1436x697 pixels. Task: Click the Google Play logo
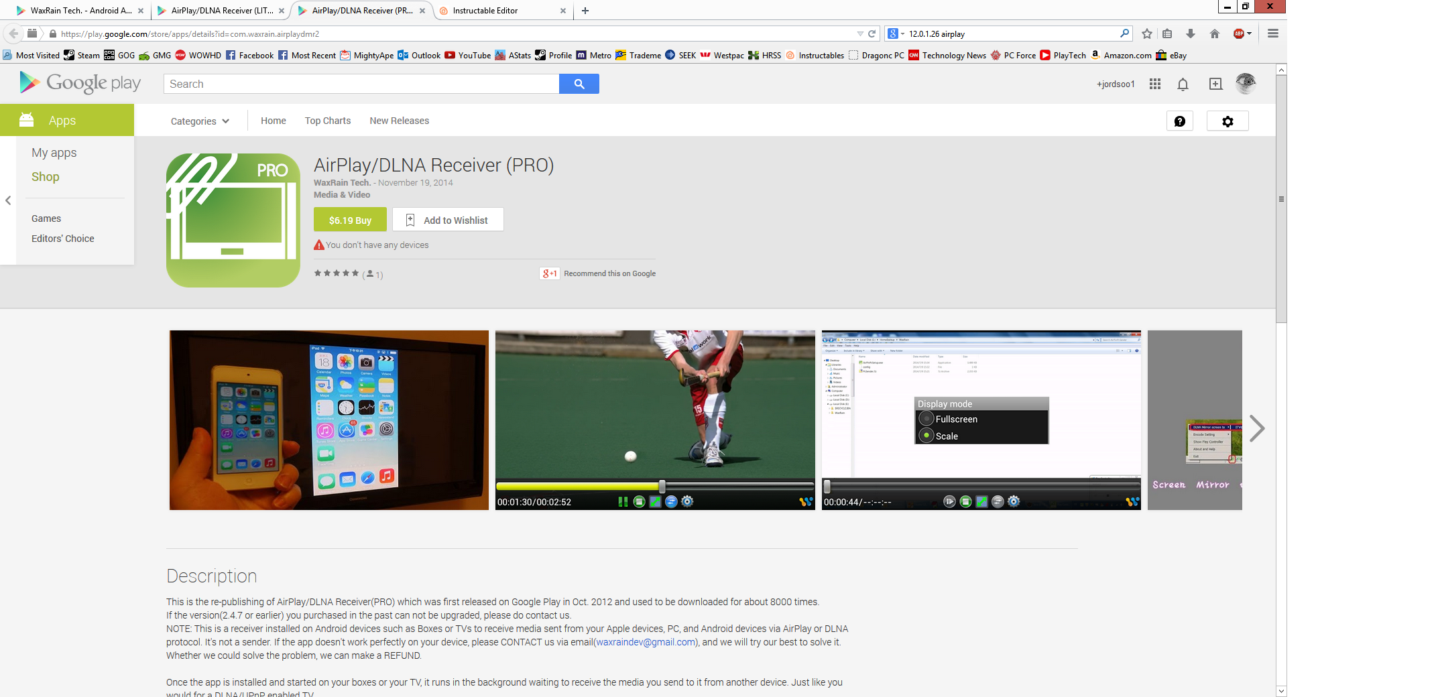coord(80,83)
